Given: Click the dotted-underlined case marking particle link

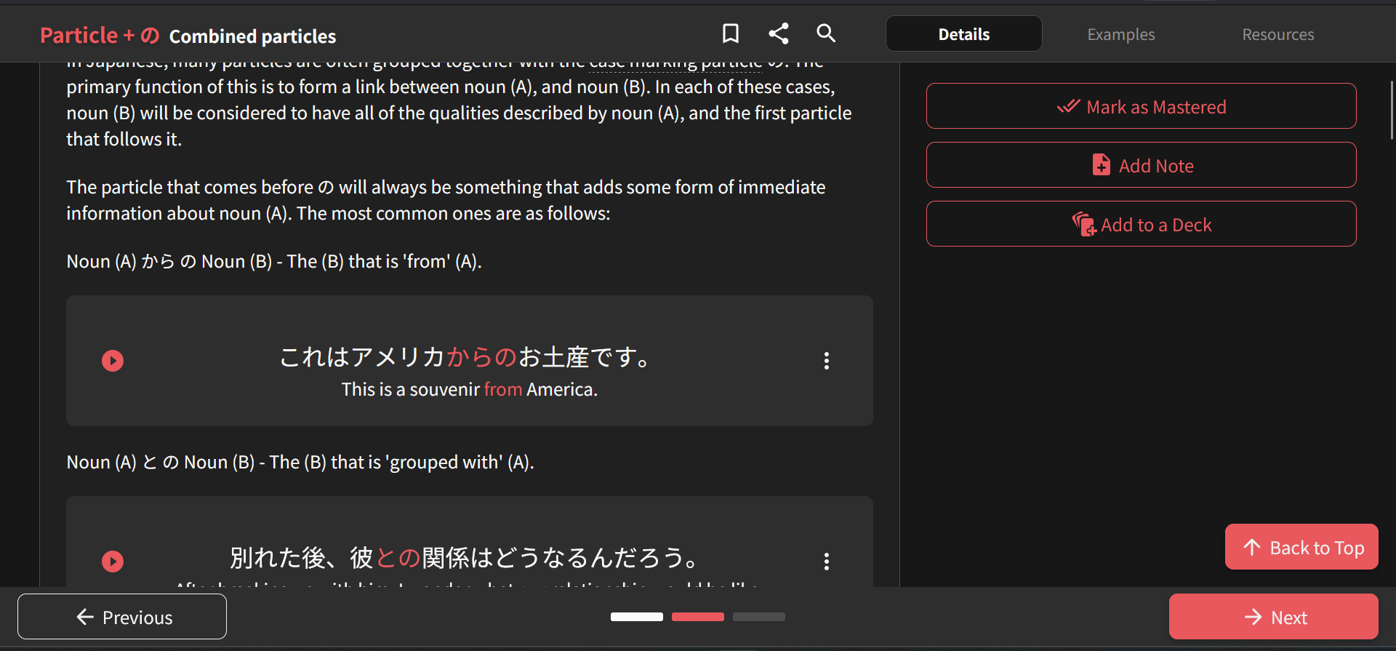Looking at the screenshot, I should (x=675, y=65).
